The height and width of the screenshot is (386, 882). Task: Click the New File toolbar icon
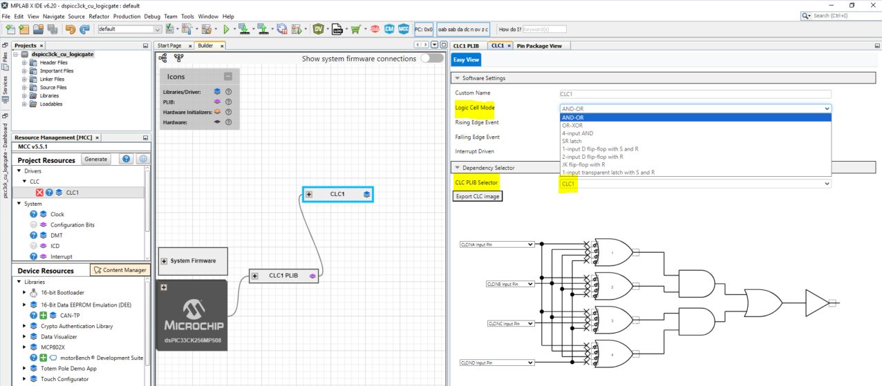click(10, 30)
